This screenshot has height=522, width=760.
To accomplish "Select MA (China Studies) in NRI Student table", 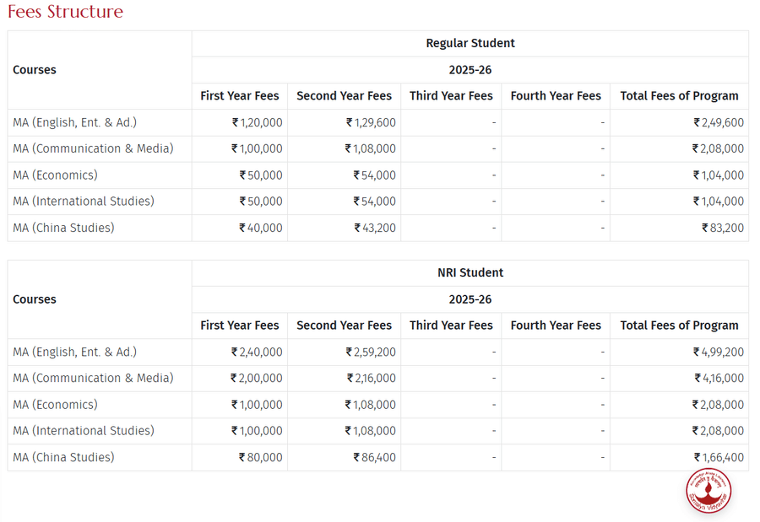I will (x=63, y=457).
